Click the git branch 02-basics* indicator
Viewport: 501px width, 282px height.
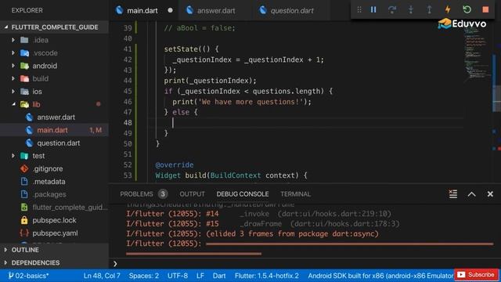click(x=28, y=276)
